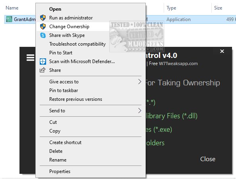Click the shield icon beside Run as administrator
This screenshot has height=179, width=236.
[x=43, y=18]
